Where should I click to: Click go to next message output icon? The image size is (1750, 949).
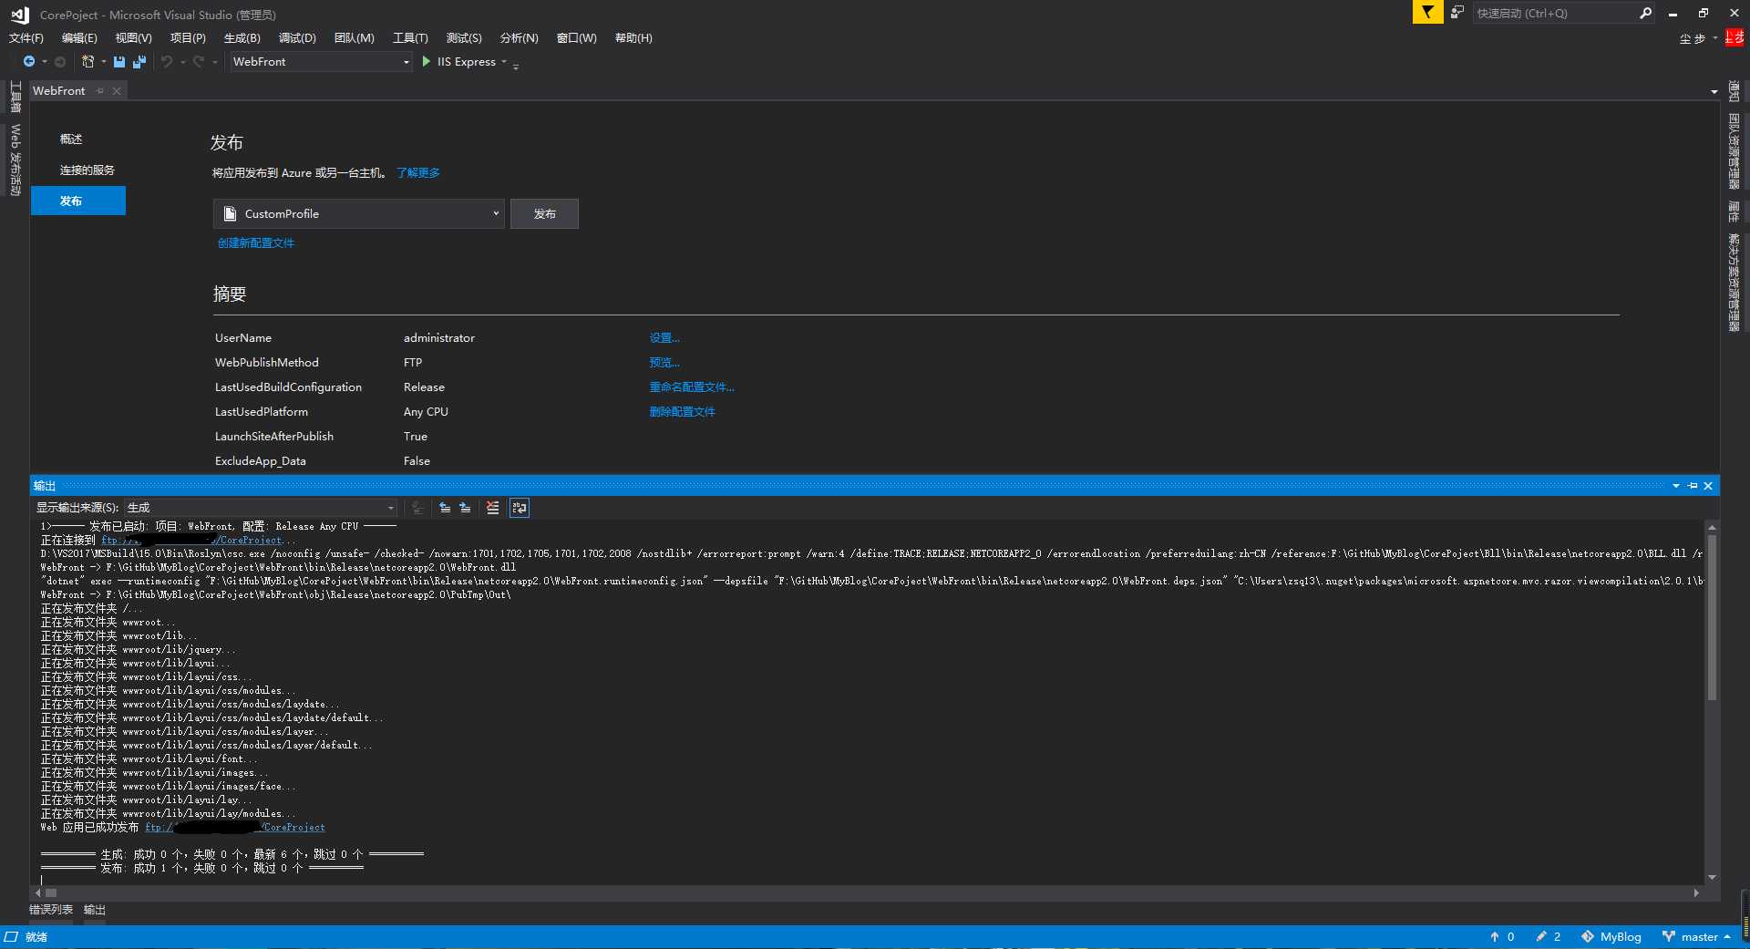tap(466, 508)
